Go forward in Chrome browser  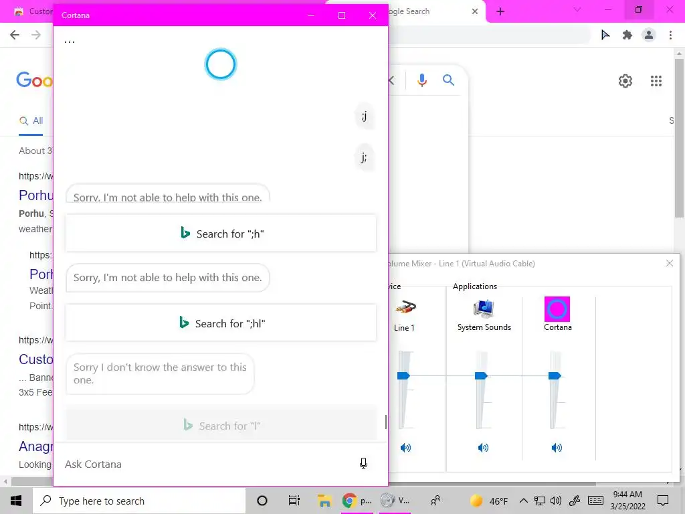coord(36,35)
